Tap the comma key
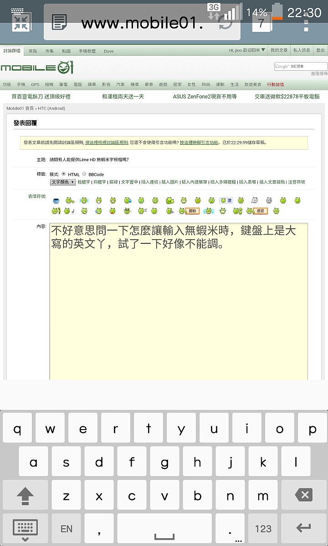The height and width of the screenshot is (546, 328). click(x=99, y=528)
